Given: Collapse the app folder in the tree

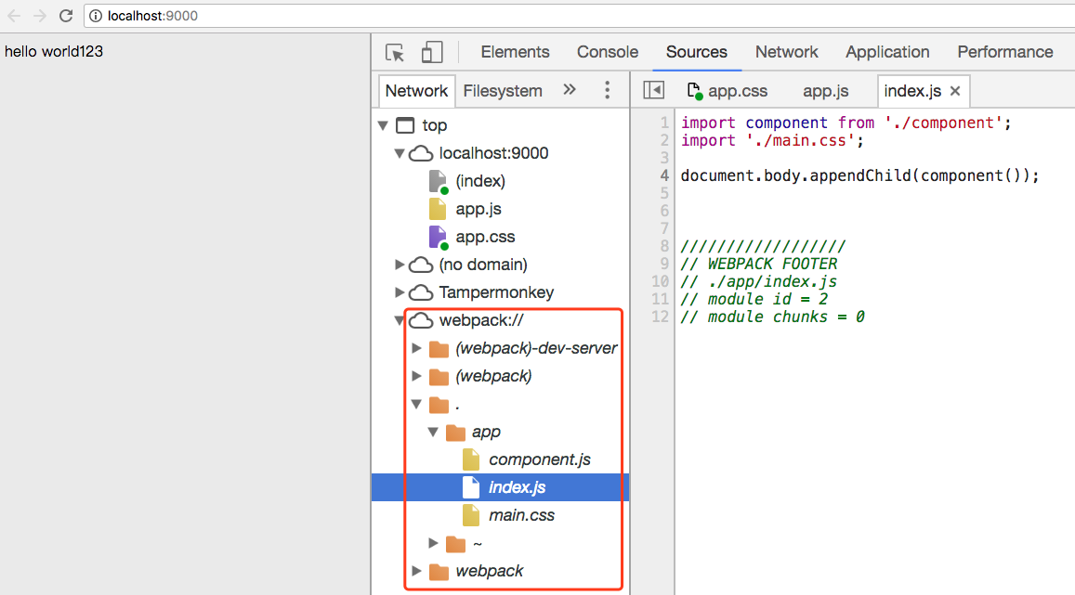Looking at the screenshot, I should (434, 432).
